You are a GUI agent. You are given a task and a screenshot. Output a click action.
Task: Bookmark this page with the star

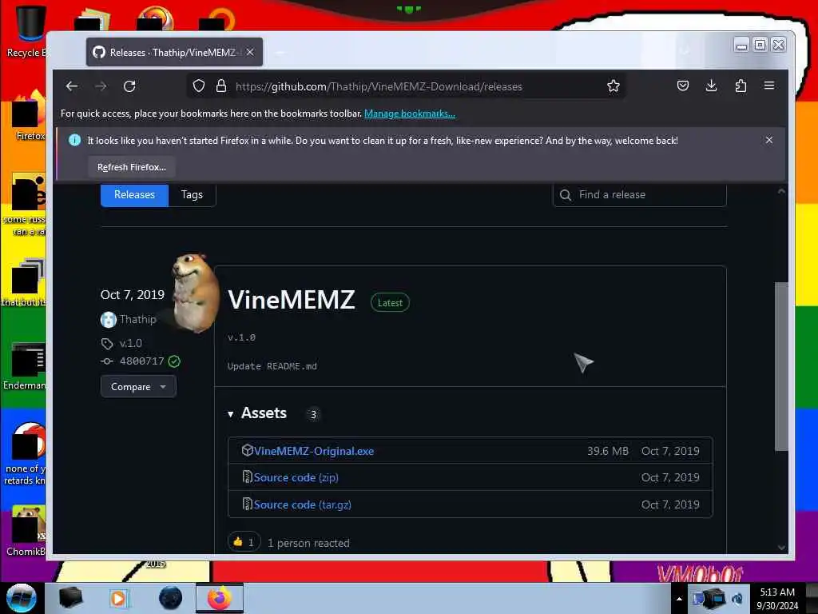613,86
